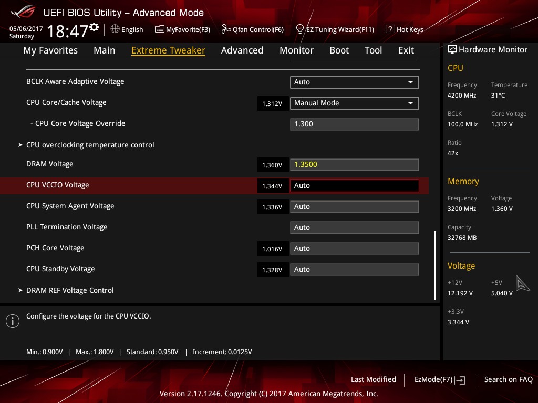Click the Hardware Monitor display icon
The height and width of the screenshot is (403, 538).
(452, 50)
